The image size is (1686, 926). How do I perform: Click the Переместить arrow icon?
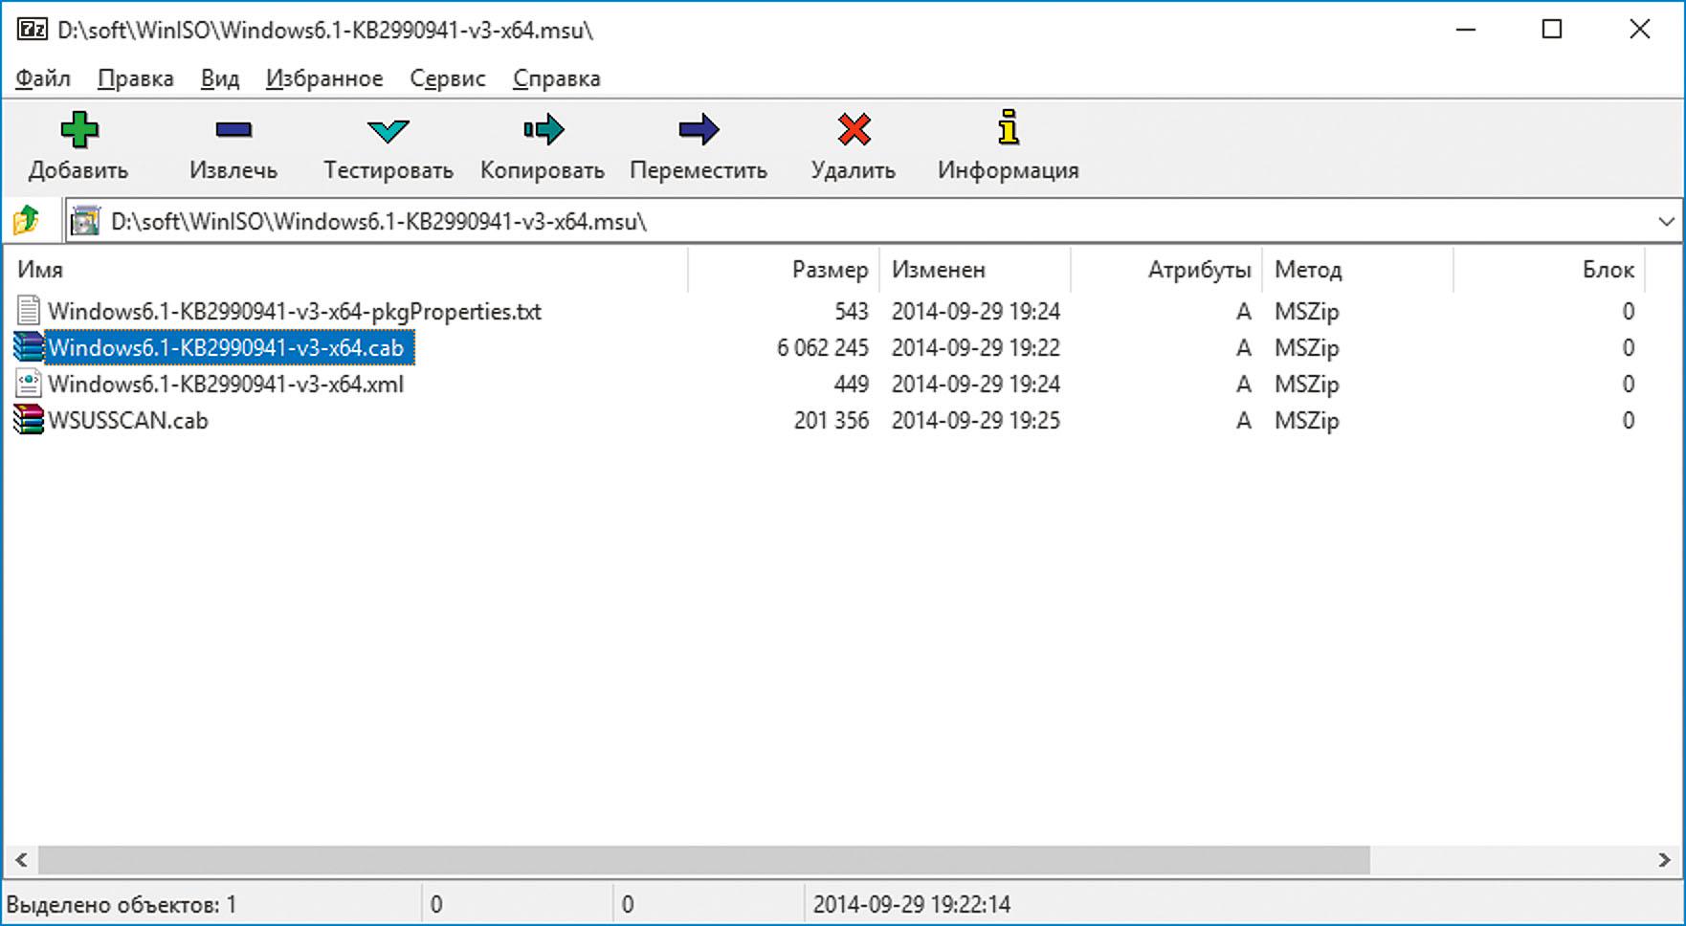pos(699,130)
